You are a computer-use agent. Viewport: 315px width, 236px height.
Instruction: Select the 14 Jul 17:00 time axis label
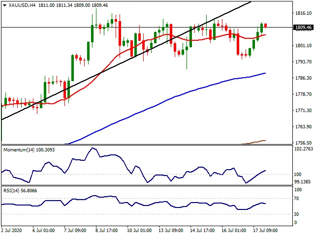pyautogui.click(x=202, y=231)
